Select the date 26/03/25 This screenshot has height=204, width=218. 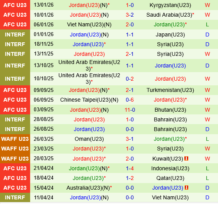[44, 139]
